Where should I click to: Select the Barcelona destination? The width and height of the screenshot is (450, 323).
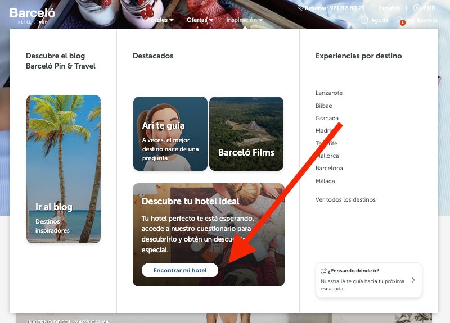pos(329,168)
